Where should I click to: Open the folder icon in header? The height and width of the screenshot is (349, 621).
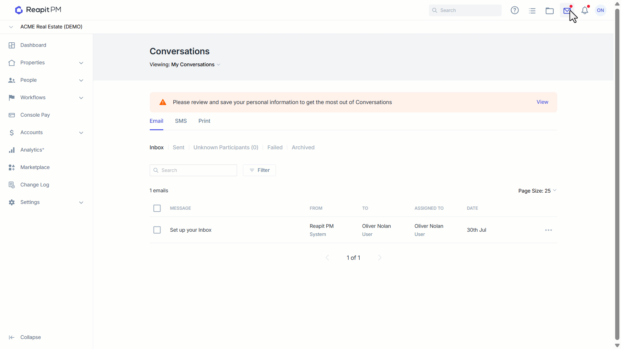550,11
